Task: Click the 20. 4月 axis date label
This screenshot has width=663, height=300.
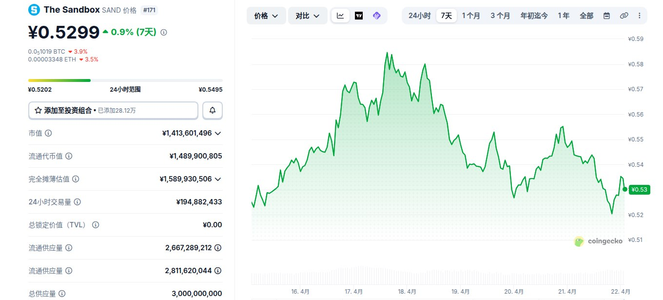Action: tap(514, 292)
